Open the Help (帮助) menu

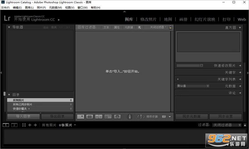click(x=96, y=7)
